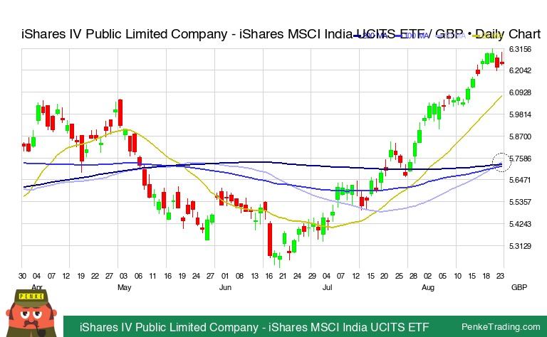Click the 5.4243 price axis label
Image resolution: width=547 pixels, height=337 pixels.
pos(520,224)
